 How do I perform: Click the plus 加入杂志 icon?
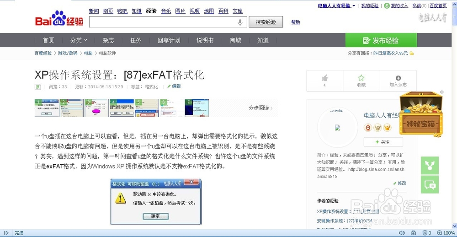(x=398, y=78)
